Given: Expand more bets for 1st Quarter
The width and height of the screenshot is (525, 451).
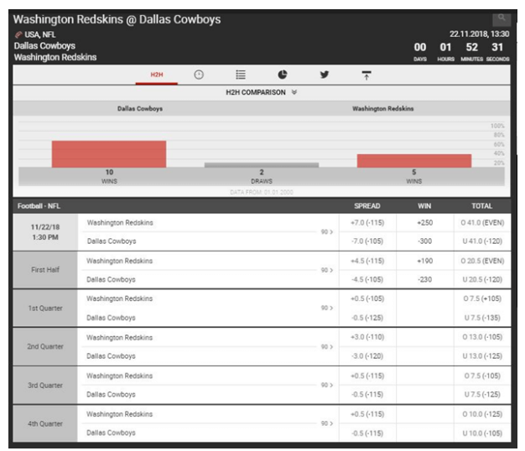Looking at the screenshot, I should pos(327,308).
